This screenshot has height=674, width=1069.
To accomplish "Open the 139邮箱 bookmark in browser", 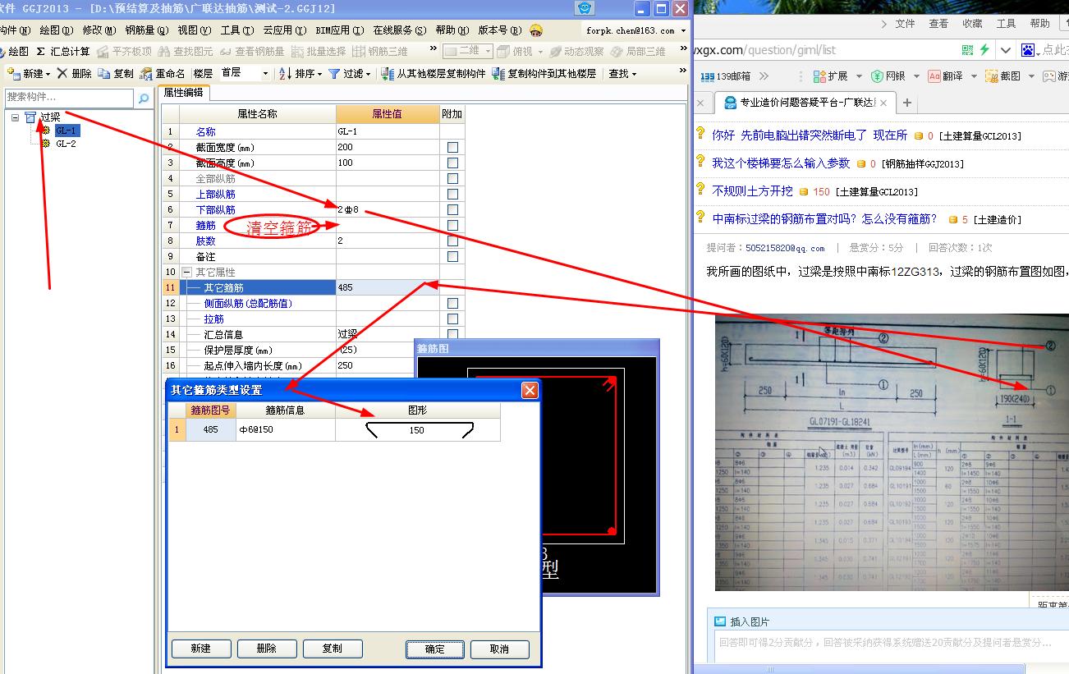I will [725, 76].
